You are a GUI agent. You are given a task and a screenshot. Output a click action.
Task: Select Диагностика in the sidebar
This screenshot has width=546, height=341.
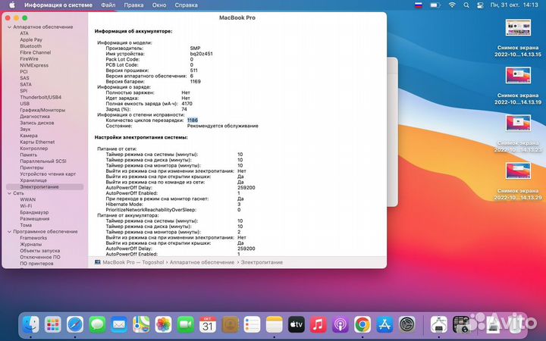tap(35, 116)
